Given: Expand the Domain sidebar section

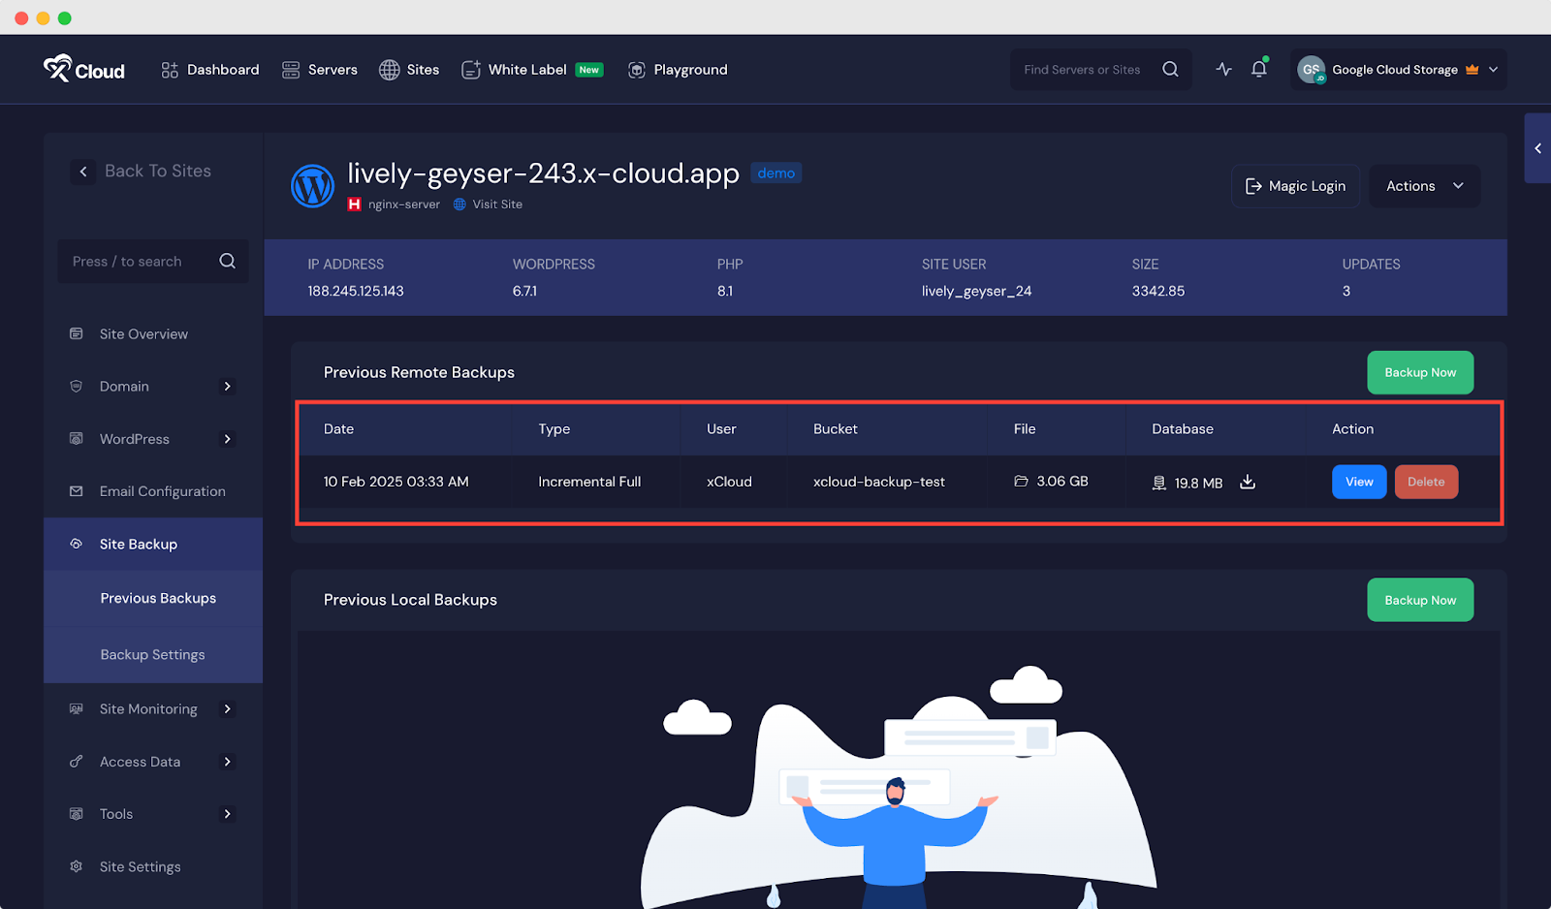Looking at the screenshot, I should coord(228,386).
